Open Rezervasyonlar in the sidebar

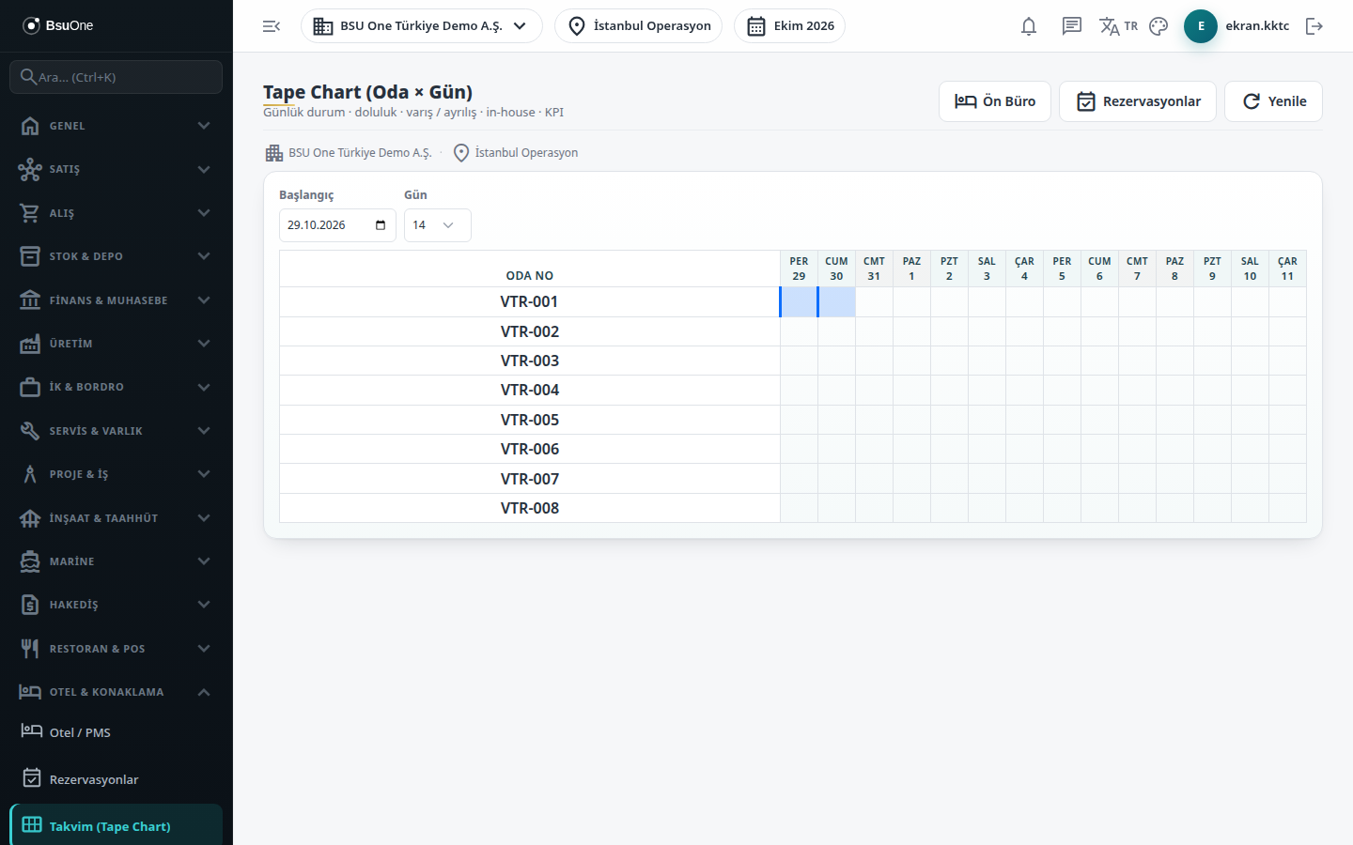click(116, 779)
